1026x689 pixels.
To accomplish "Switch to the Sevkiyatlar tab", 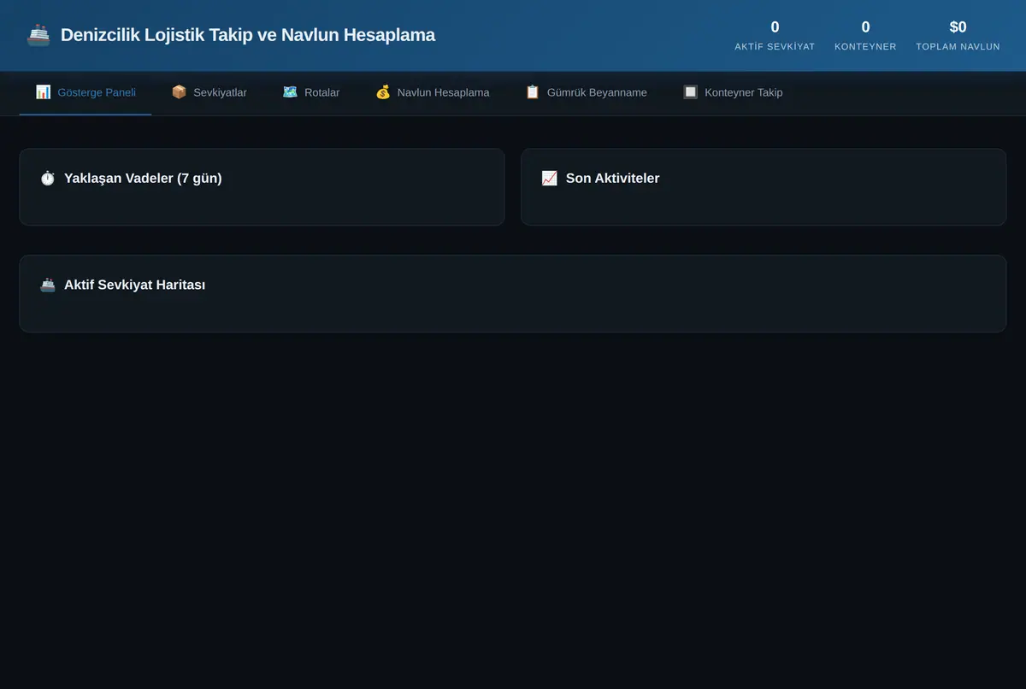I will tap(209, 92).
